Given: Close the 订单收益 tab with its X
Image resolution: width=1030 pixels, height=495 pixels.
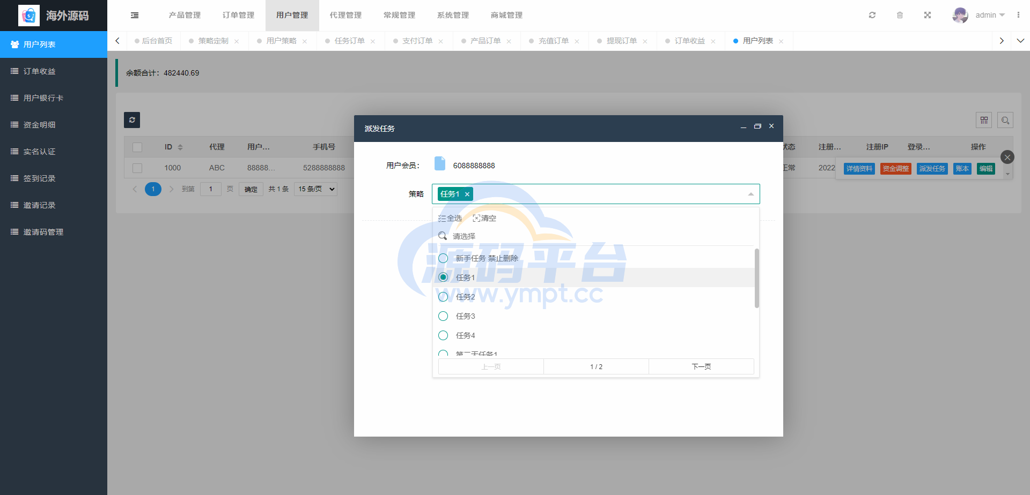Looking at the screenshot, I should [x=713, y=41].
